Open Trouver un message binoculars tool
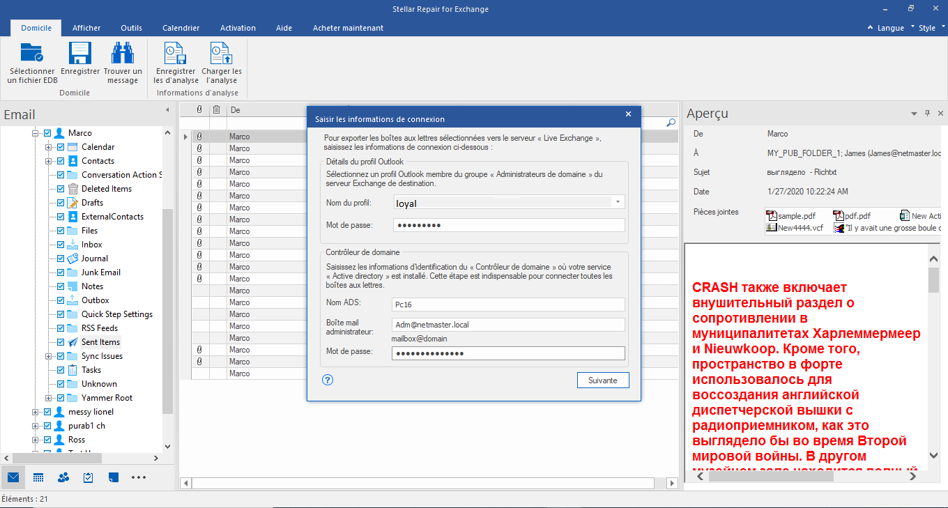The height and width of the screenshot is (508, 948). coord(123,54)
